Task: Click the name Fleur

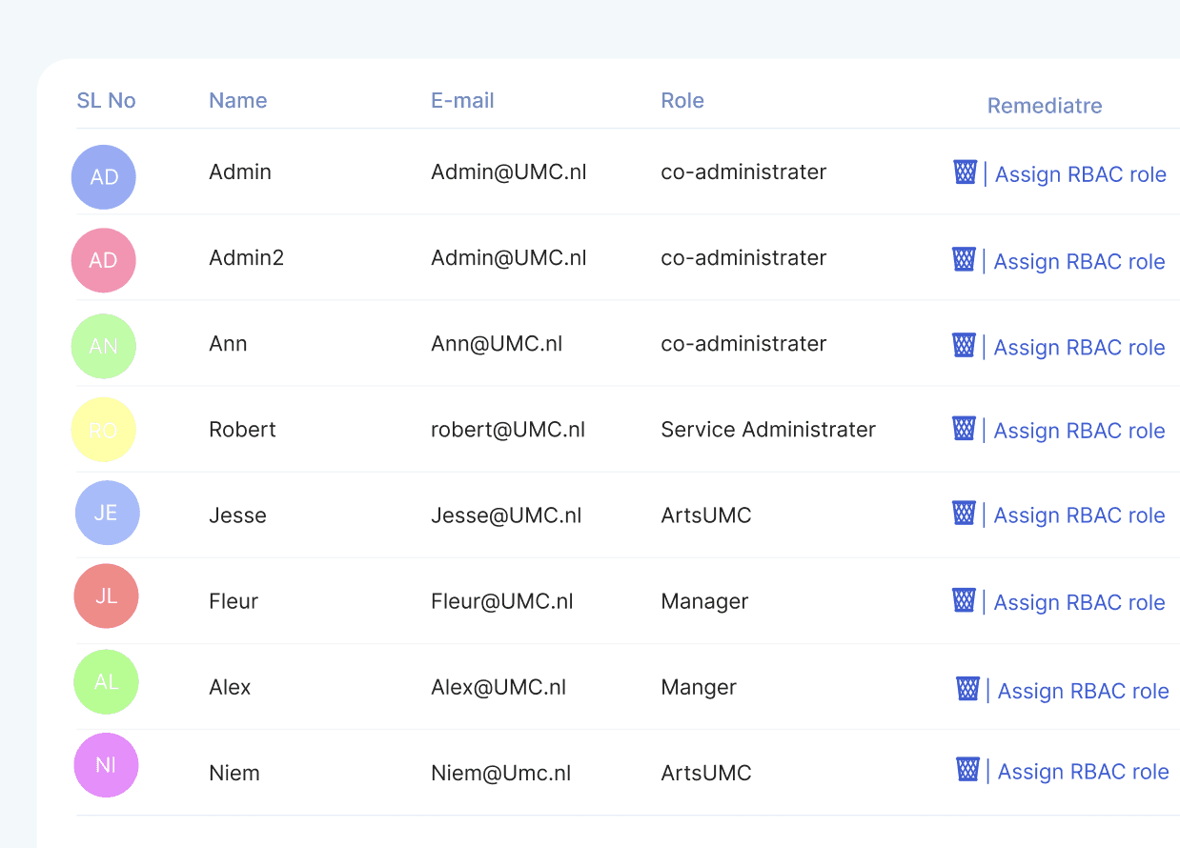Action: pyautogui.click(x=234, y=601)
